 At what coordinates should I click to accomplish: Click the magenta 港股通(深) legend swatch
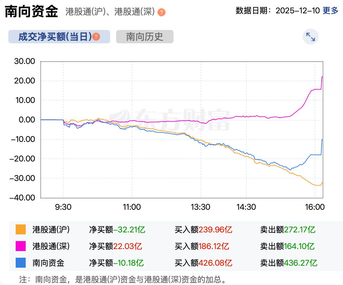coord(21,246)
